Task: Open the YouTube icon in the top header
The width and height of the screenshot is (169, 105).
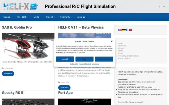Action: pos(164,6)
